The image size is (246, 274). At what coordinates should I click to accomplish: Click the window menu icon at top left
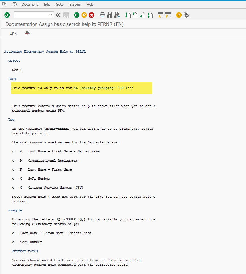pyautogui.click(x=4, y=4)
